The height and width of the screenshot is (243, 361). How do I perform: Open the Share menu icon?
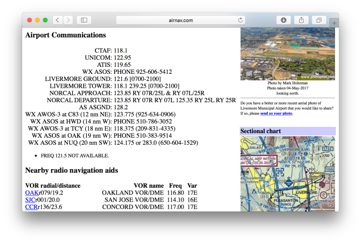coord(301,20)
